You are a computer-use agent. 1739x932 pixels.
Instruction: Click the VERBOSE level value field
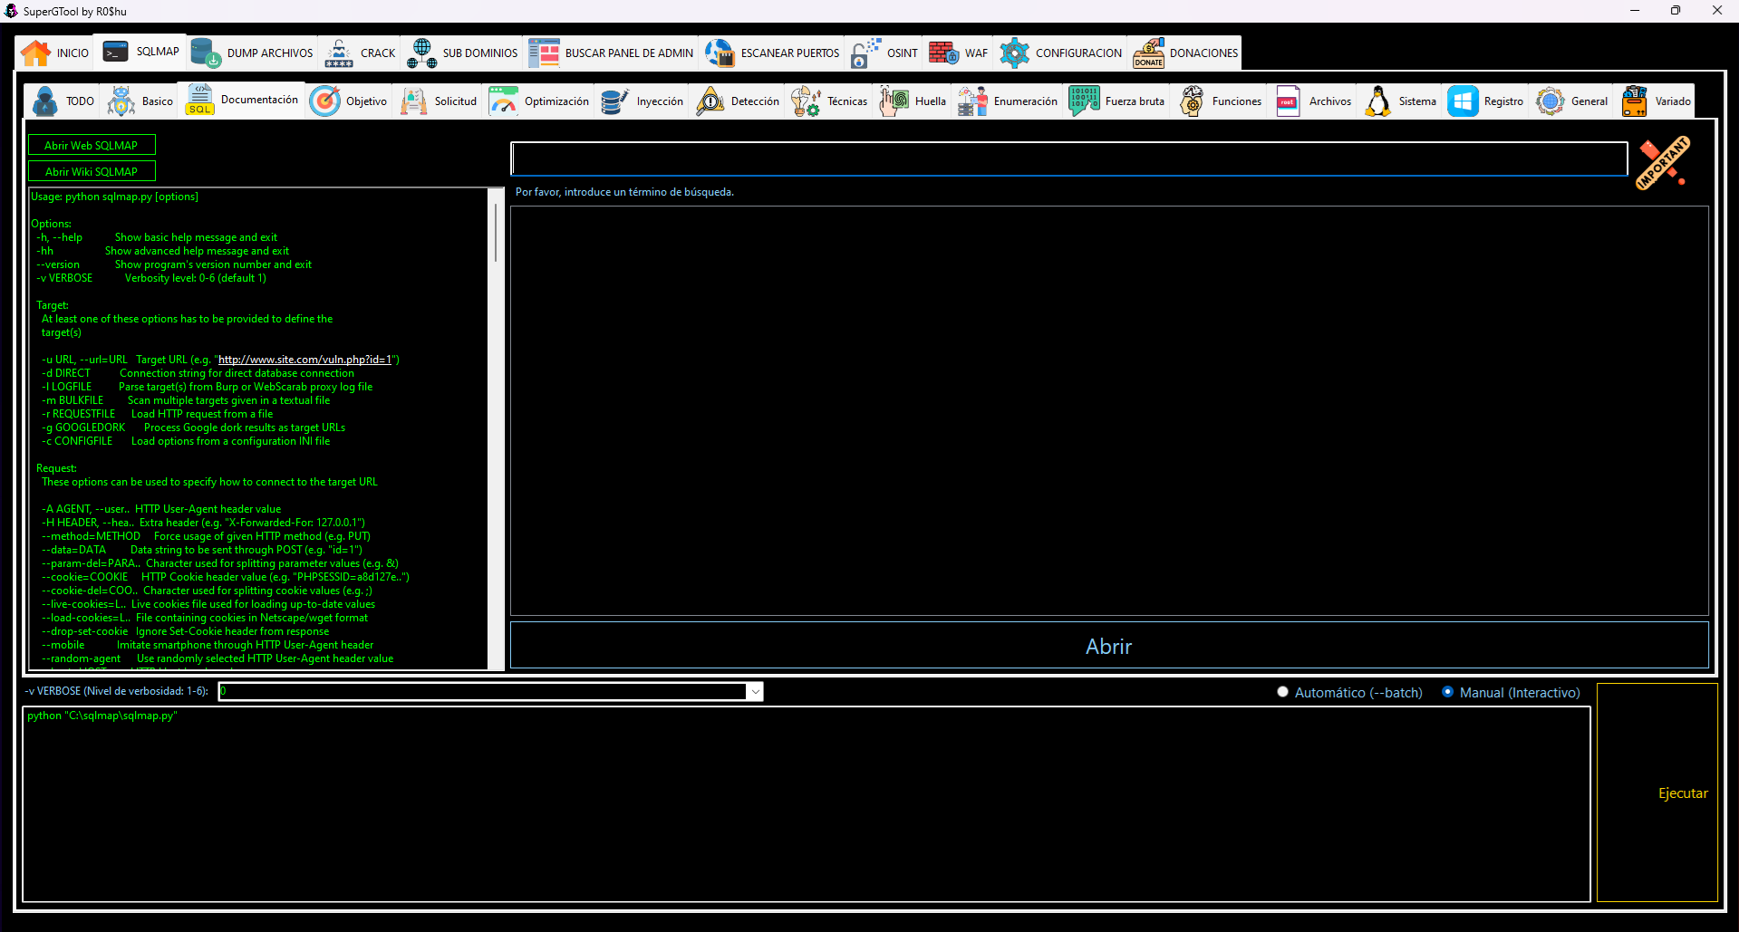[483, 692]
